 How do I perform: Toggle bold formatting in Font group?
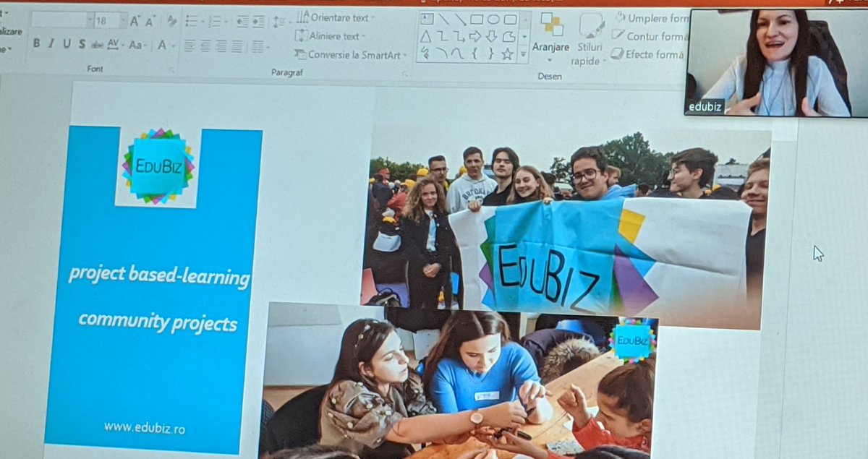click(36, 44)
